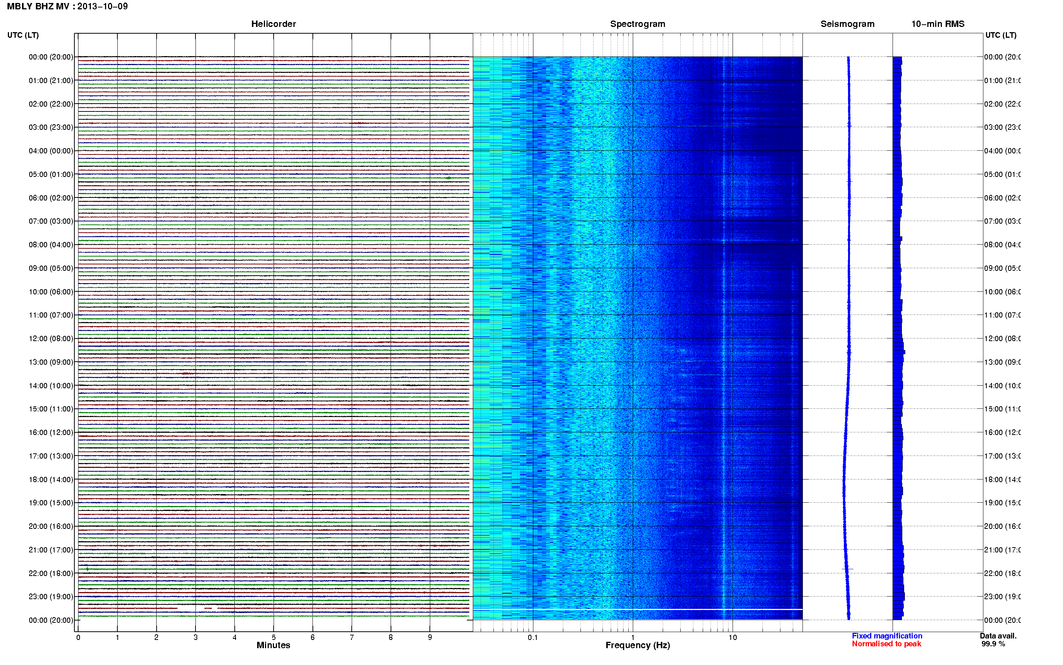The height and width of the screenshot is (665, 1063).
Task: Click the 06:00 (02:00) label on the left axis
Action: [51, 198]
